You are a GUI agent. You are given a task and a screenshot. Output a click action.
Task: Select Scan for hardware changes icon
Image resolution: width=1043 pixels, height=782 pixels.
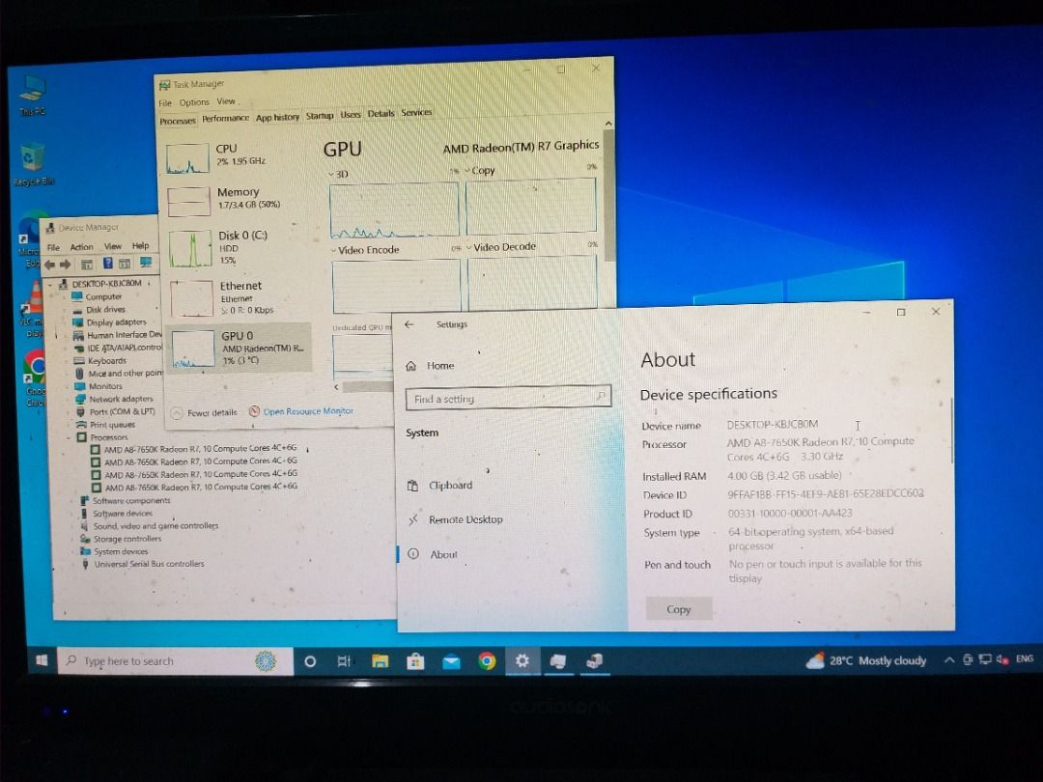[145, 263]
